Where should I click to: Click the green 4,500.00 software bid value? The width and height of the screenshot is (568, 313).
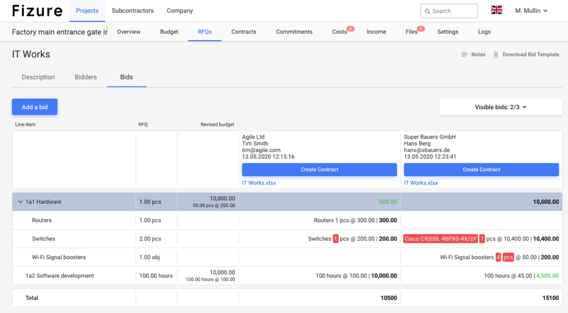coord(547,276)
